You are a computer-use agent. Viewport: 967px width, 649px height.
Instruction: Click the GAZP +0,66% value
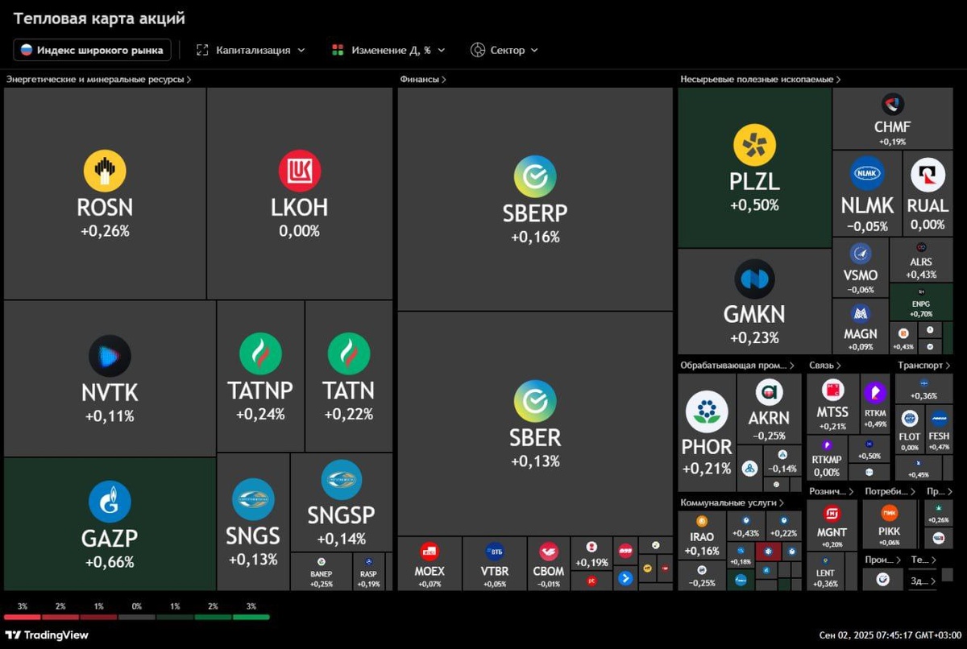click(x=110, y=562)
